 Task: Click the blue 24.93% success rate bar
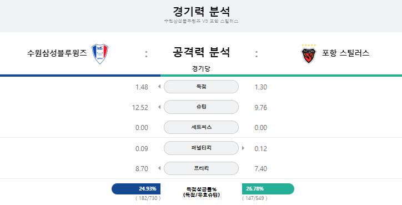(x=136, y=189)
